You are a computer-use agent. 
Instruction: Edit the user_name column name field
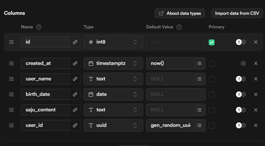45,79
